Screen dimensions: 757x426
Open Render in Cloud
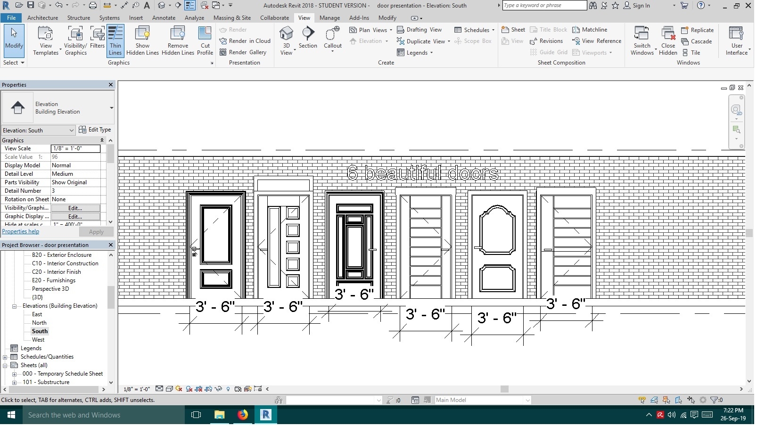245,41
